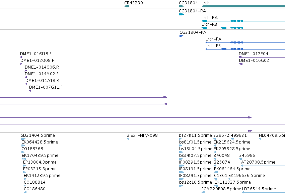This screenshot has width=285, height=194.
Task: Select the Lrch-RA transcript label
Action: (x=210, y=18)
